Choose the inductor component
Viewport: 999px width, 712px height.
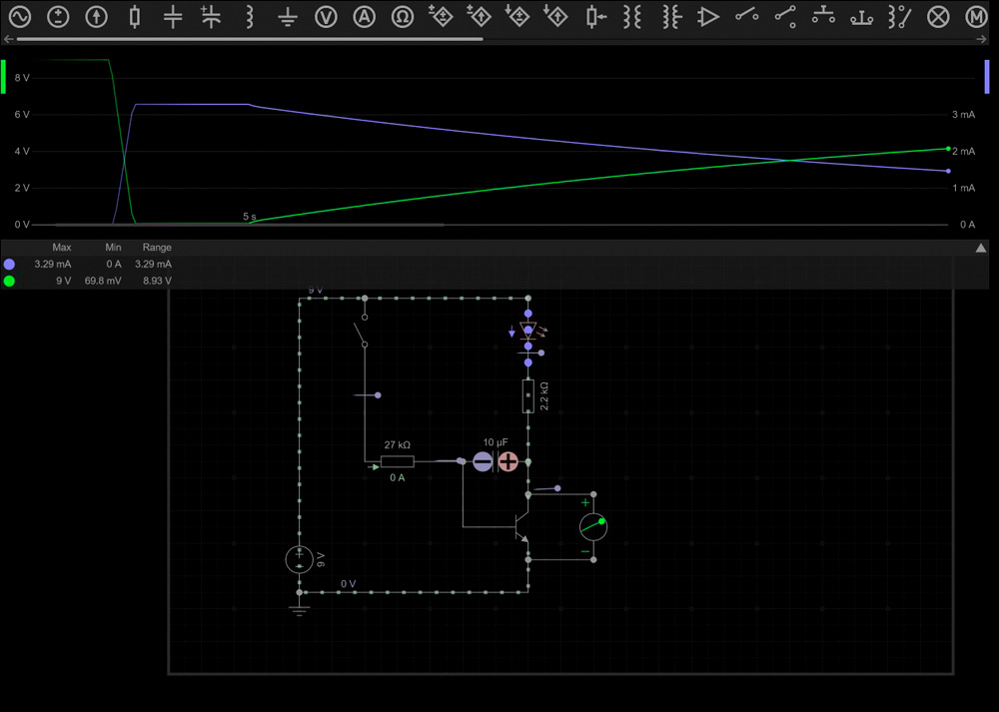click(250, 17)
